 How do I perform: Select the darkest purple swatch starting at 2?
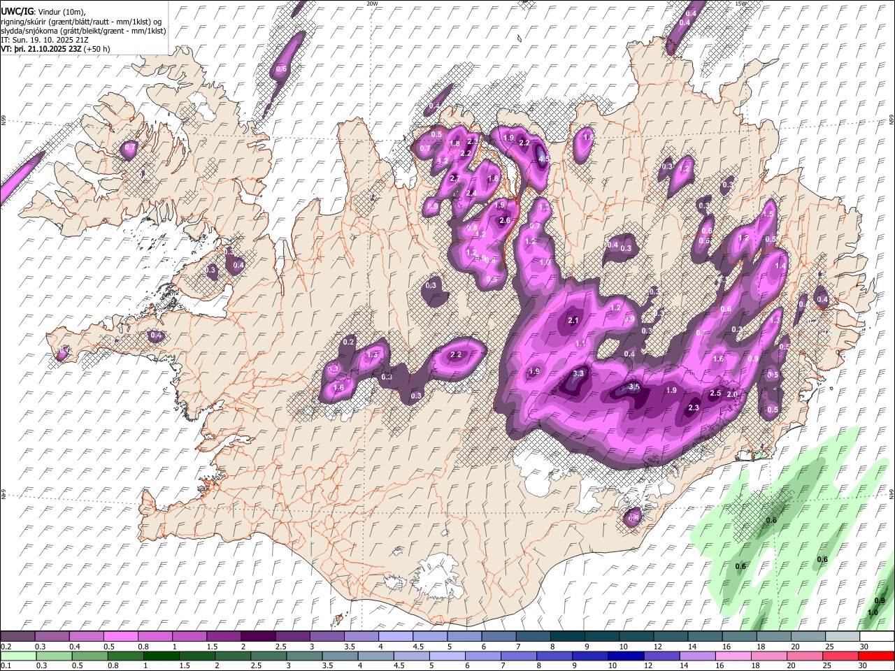pos(257,637)
